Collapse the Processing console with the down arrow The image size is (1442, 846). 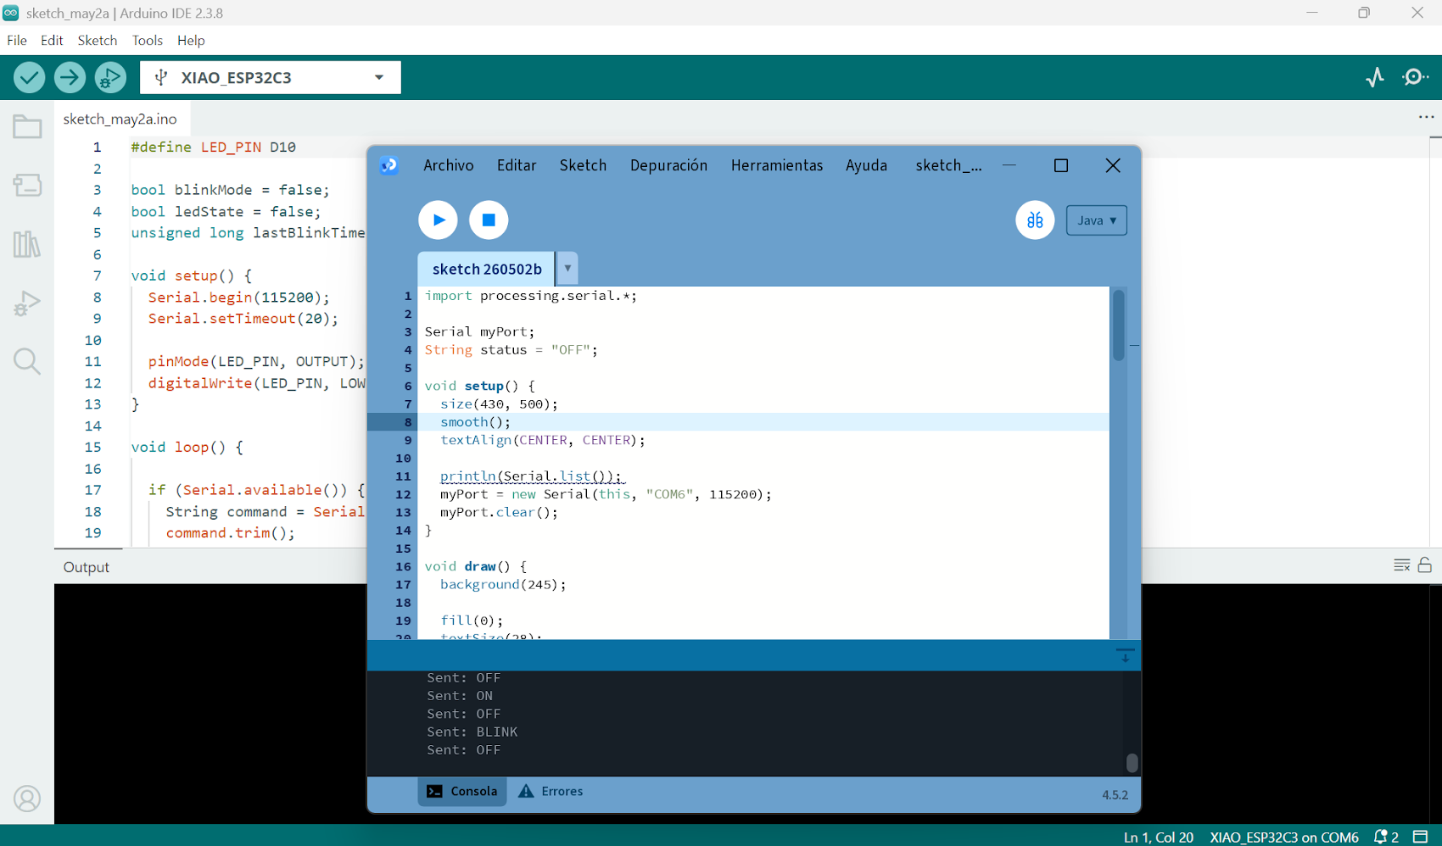(x=1126, y=655)
